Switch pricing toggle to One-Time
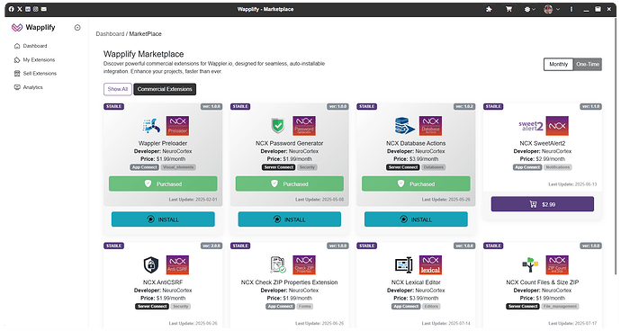The image size is (621, 331). click(588, 64)
